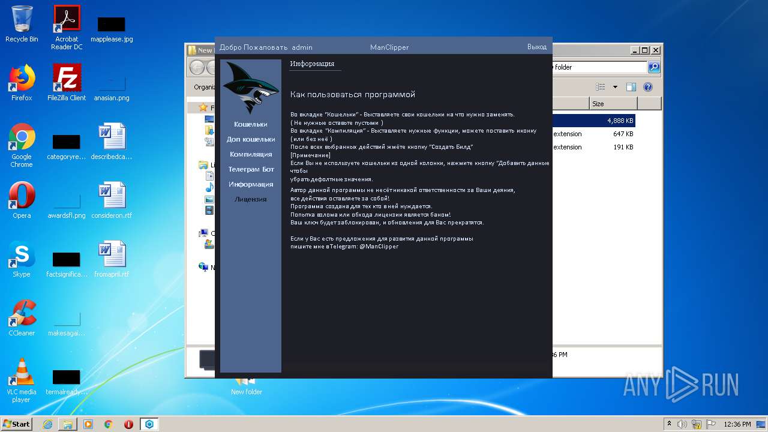This screenshot has width=768, height=432.
Task: Open awardsfl.png on the desktop
Action: coord(67,206)
